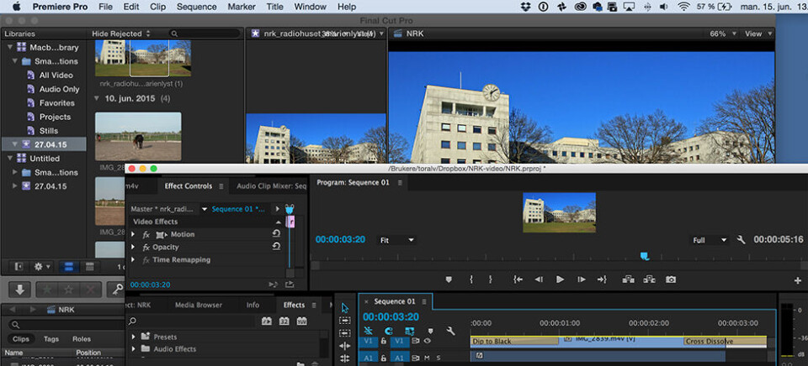Select the Tags tab in Final Cut index
Image resolution: width=808 pixels, height=366 pixels.
[51, 339]
